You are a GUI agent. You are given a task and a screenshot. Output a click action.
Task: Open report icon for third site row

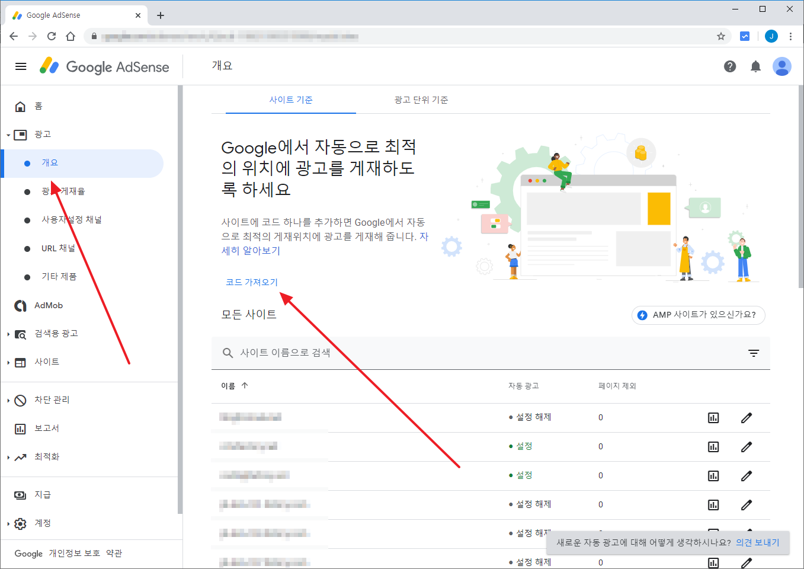pyautogui.click(x=713, y=476)
